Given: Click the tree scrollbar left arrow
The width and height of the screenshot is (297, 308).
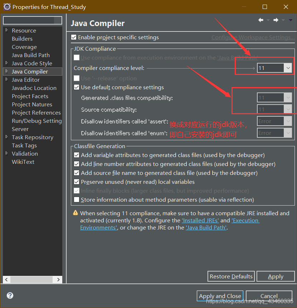Looking at the screenshot, I should [x=6, y=279].
